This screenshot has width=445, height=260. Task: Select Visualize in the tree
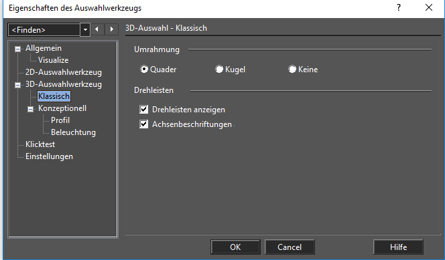click(54, 60)
